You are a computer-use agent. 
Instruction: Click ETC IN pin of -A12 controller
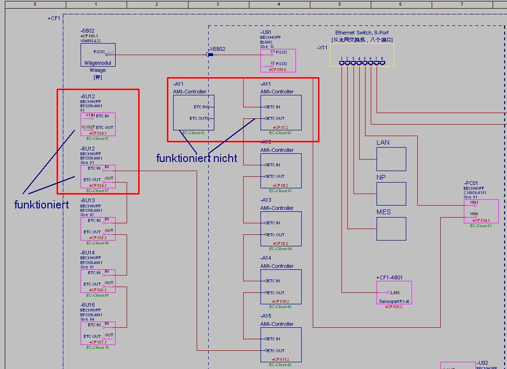pyautogui.click(x=266, y=165)
